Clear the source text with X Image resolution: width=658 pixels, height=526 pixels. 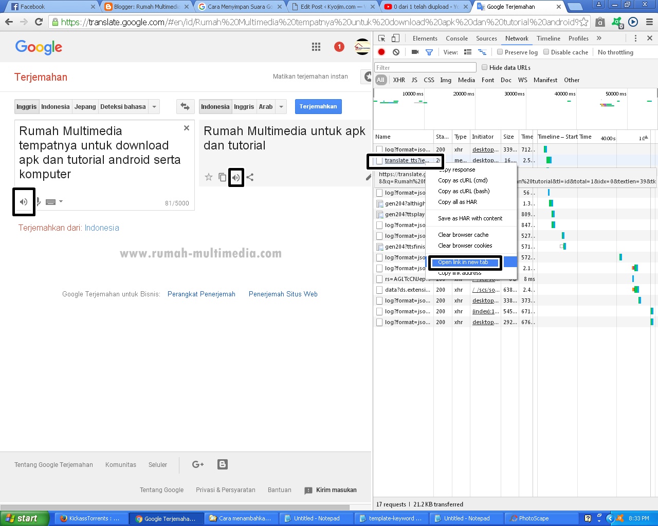coord(187,128)
